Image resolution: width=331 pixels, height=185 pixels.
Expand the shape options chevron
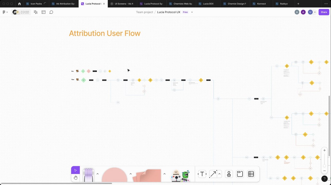tap(131, 174)
